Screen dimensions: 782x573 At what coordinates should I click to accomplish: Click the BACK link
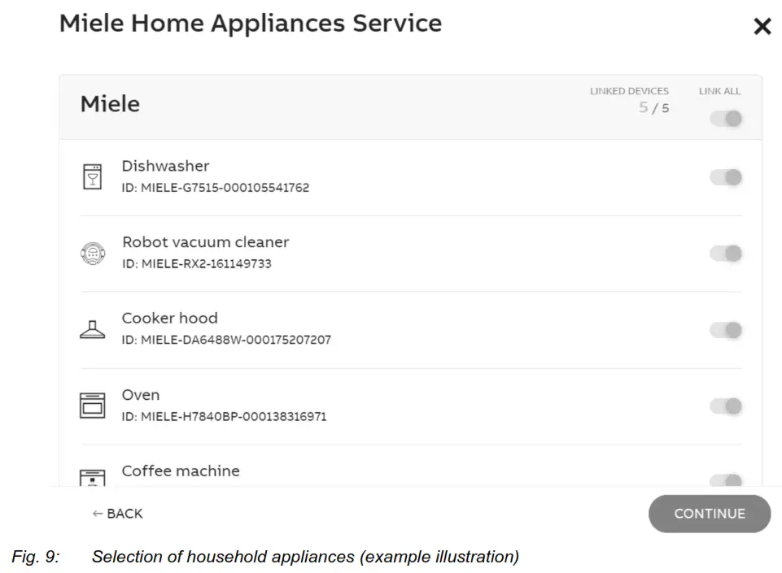118,514
